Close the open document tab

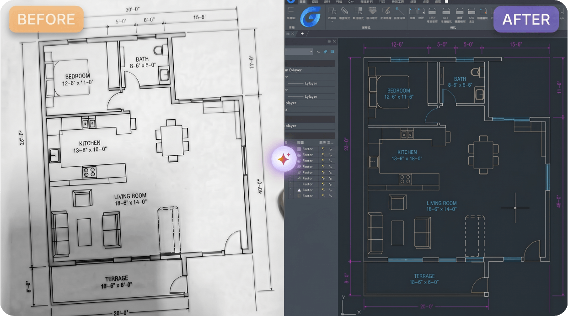point(293,33)
